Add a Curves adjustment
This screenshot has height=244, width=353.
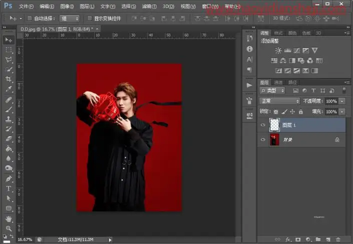coord(296,50)
